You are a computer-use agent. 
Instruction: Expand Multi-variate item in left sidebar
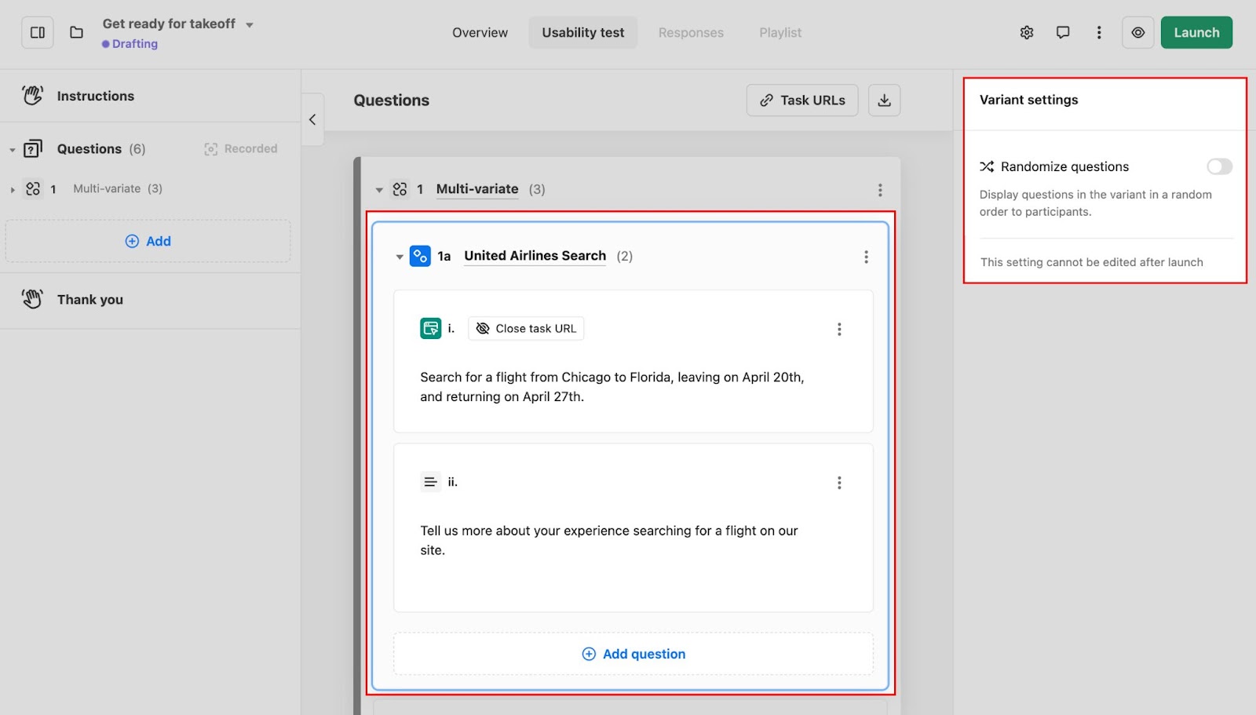[x=13, y=189]
